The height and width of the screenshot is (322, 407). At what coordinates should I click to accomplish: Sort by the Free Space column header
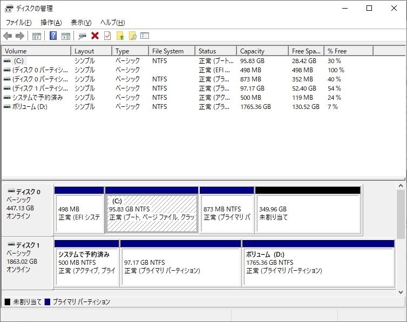point(306,51)
